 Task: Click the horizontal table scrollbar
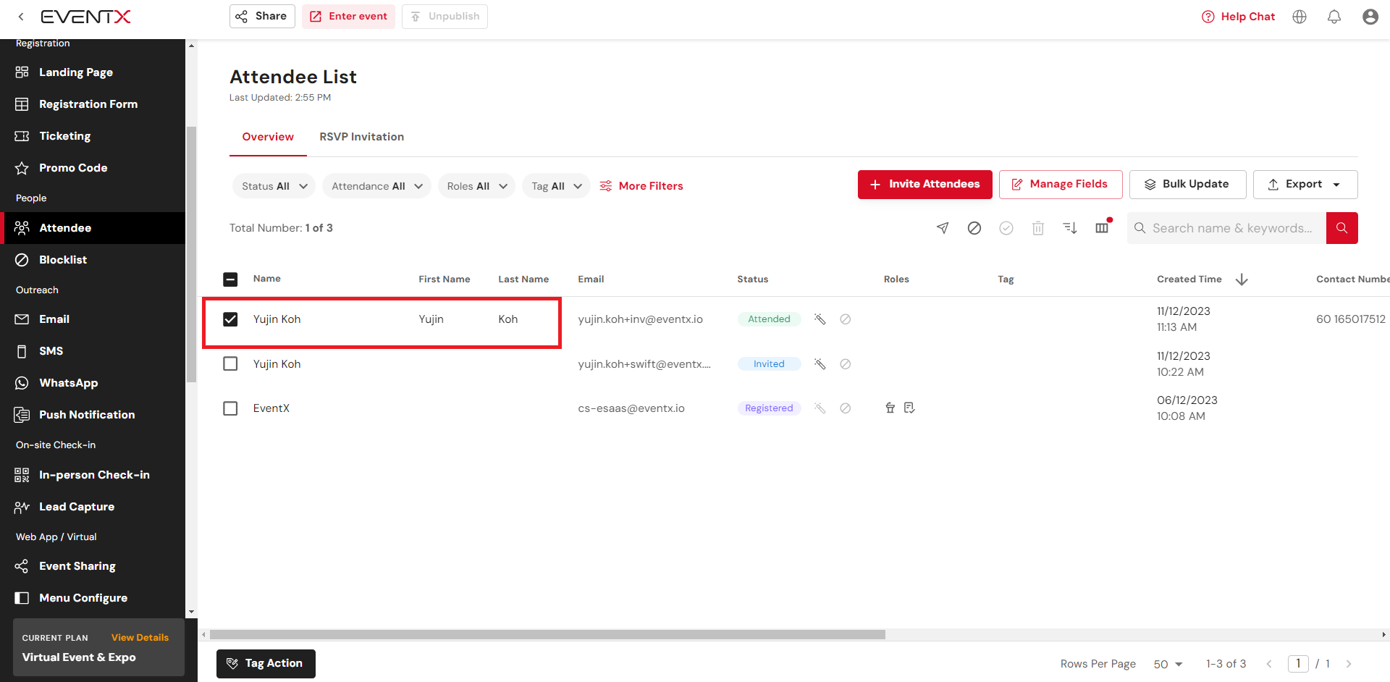(x=547, y=635)
